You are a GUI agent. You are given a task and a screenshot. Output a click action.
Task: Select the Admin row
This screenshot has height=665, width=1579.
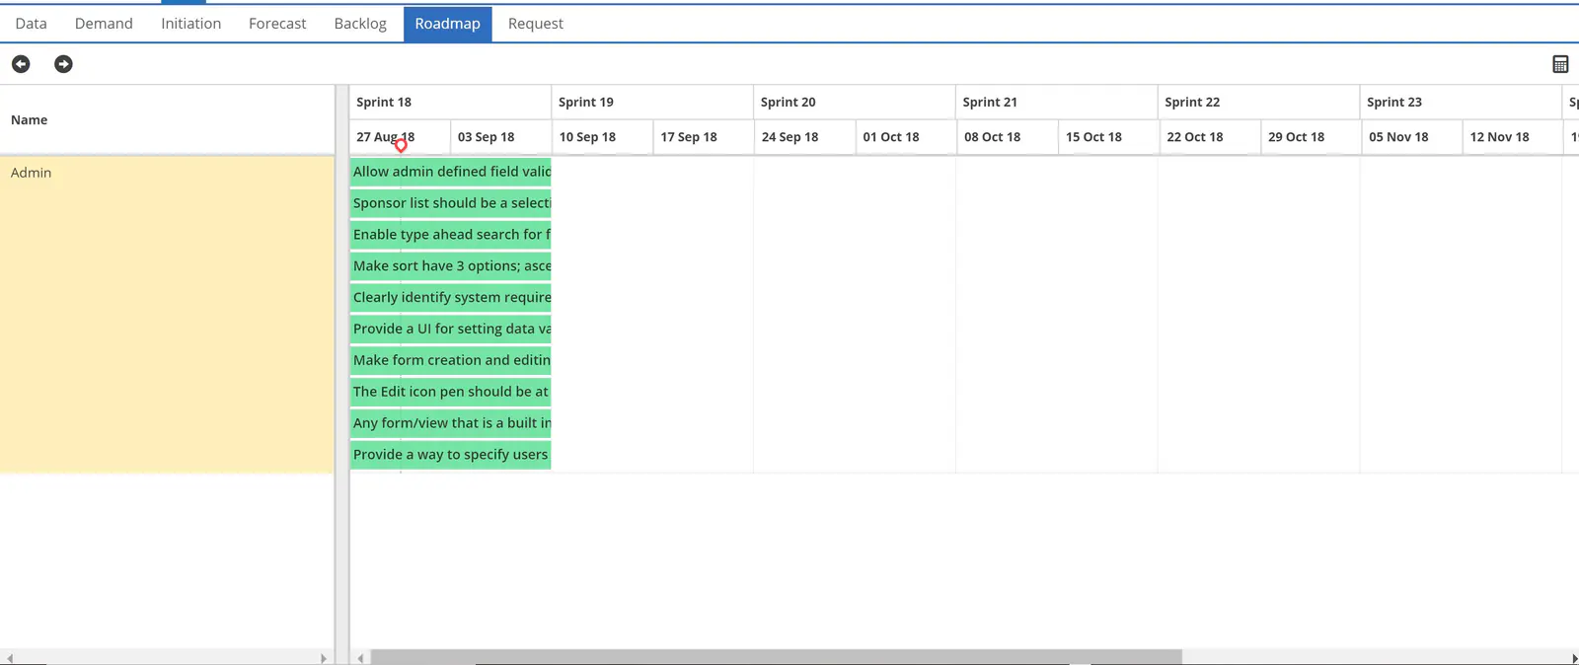coord(167,314)
